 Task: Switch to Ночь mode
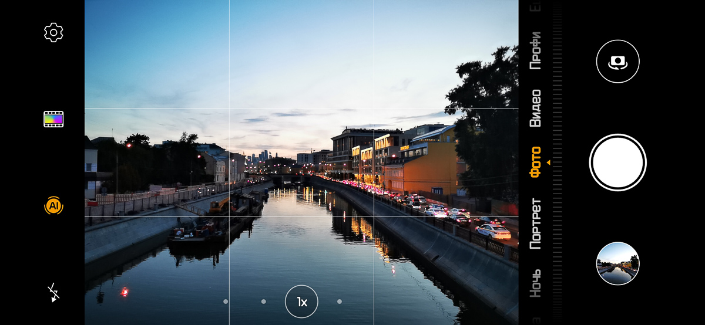(536, 283)
